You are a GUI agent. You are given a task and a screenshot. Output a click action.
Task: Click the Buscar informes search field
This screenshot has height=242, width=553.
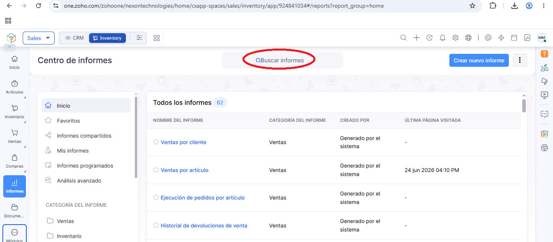283,60
